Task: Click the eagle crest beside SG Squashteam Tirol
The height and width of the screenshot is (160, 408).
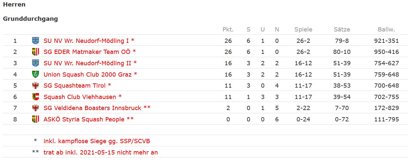Action: (35, 86)
